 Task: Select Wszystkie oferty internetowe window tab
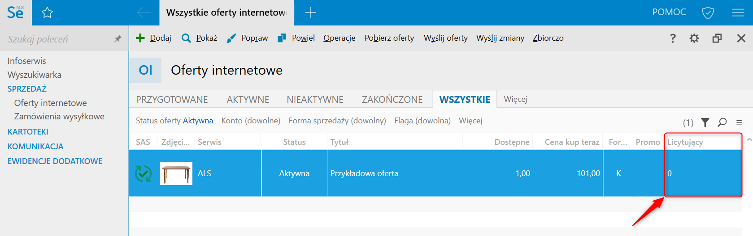pyautogui.click(x=226, y=13)
